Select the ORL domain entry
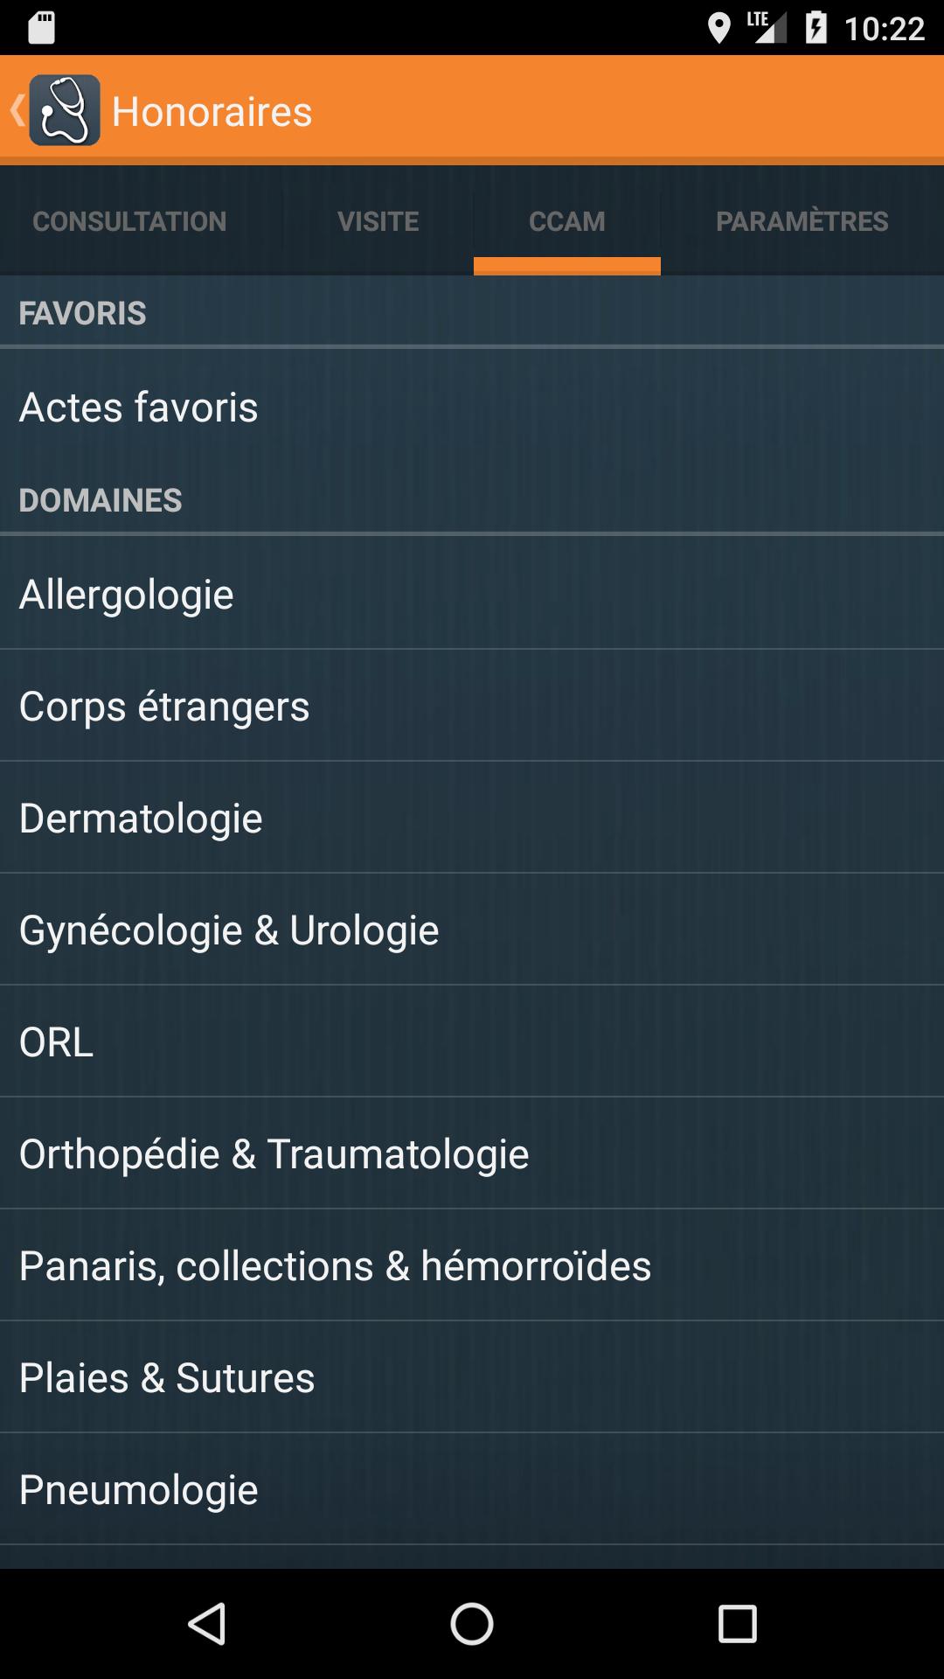 point(472,1041)
